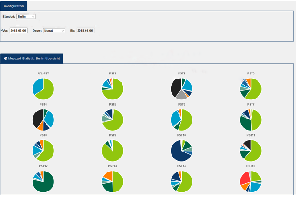Open the Konfiguration tab
This screenshot has height=198, width=298.
(14, 6)
